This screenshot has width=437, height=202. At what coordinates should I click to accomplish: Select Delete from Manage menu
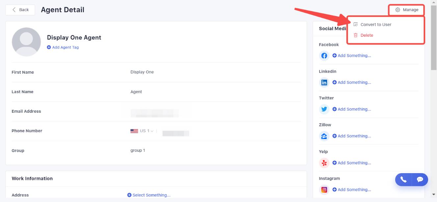pos(367,35)
